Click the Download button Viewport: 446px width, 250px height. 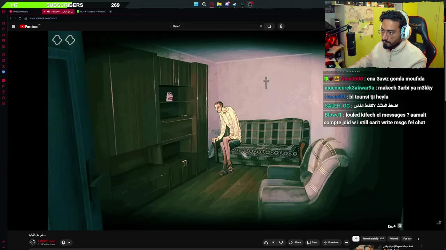(x=331, y=242)
